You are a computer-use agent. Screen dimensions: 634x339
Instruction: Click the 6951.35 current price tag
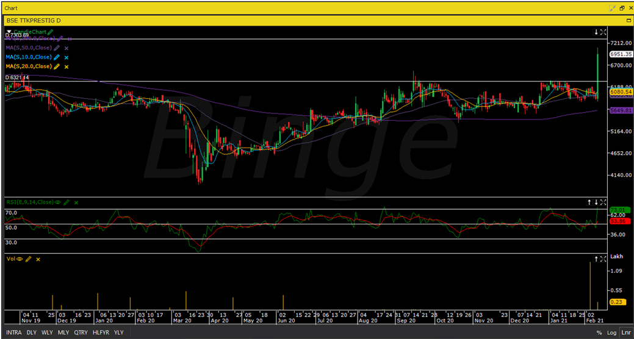[x=621, y=54]
